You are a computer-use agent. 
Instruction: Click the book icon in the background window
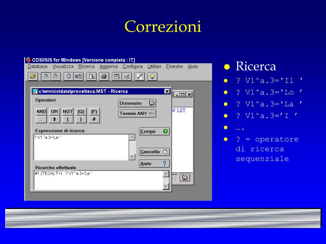[x=185, y=177]
